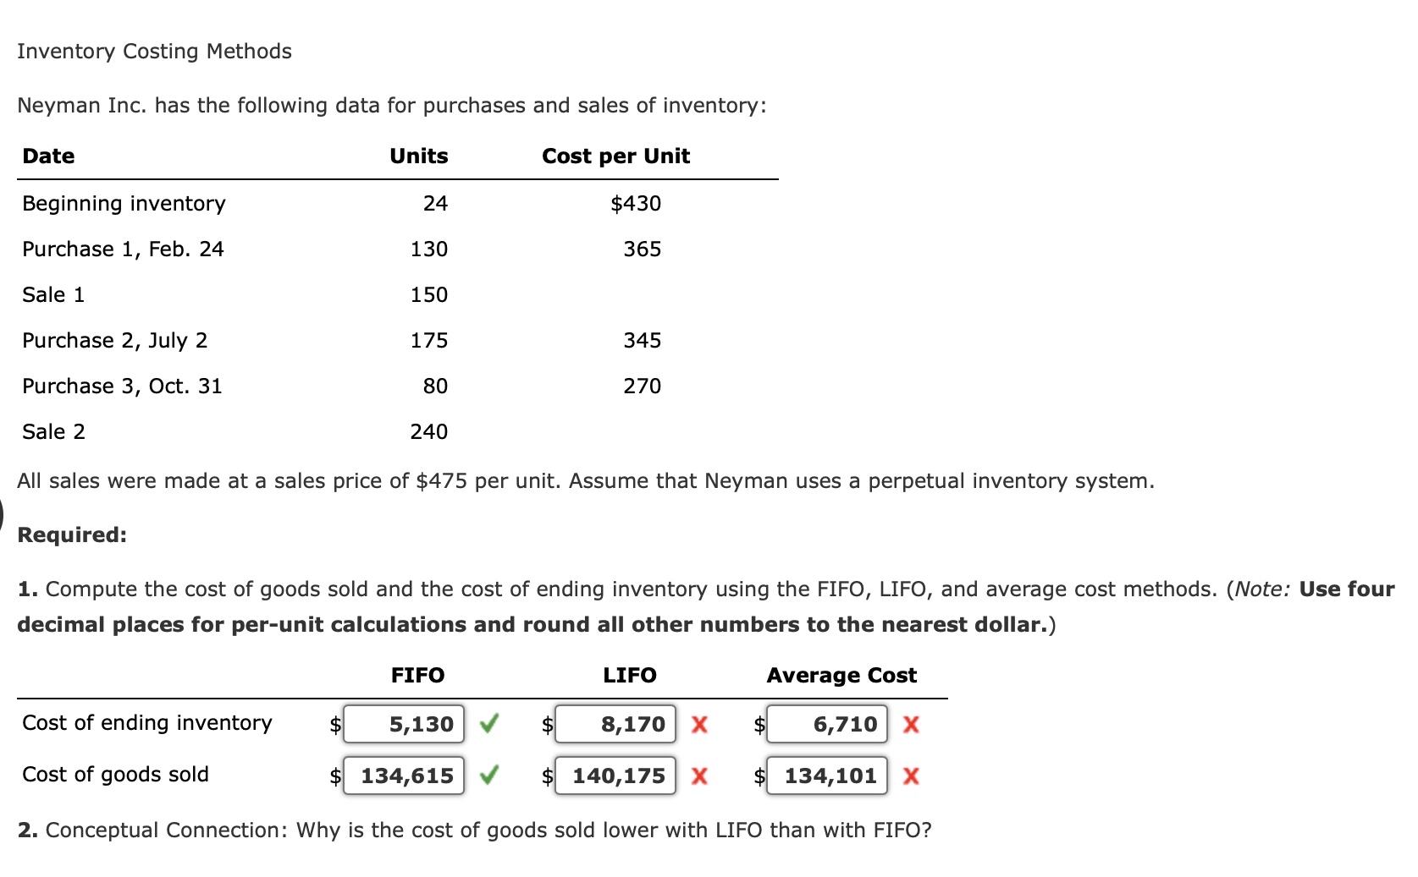Click the Required section heading
This screenshot has height=877, width=1418.
(72, 534)
